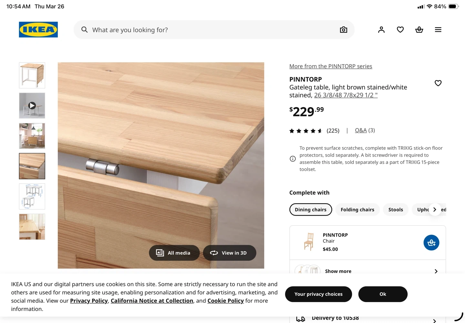This screenshot has width=465, height=323.
Task: Add PINNTORP chair to basket
Action: (x=431, y=243)
